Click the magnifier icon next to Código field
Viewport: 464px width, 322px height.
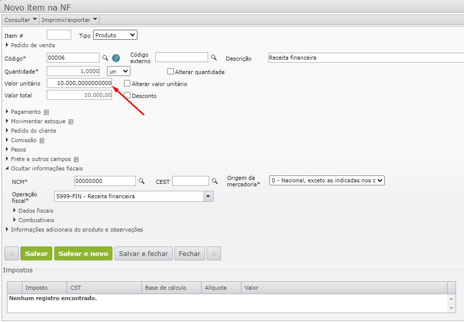pyautogui.click(x=105, y=58)
